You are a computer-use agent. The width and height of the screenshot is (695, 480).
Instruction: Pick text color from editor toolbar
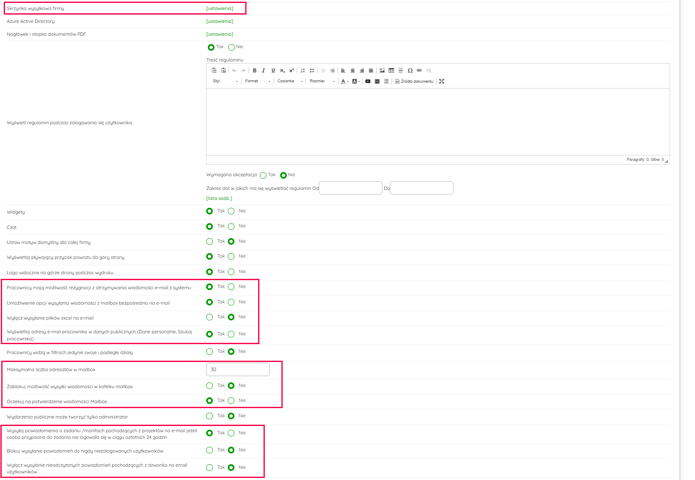pyautogui.click(x=343, y=81)
